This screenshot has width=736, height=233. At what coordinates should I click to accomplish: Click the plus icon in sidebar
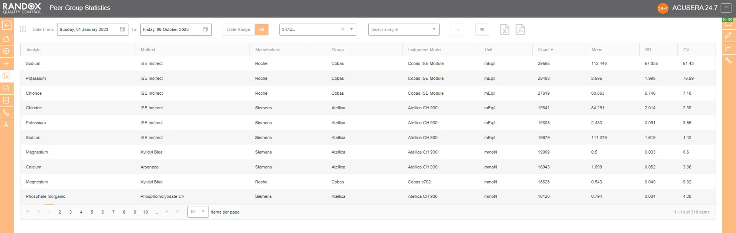[6, 63]
